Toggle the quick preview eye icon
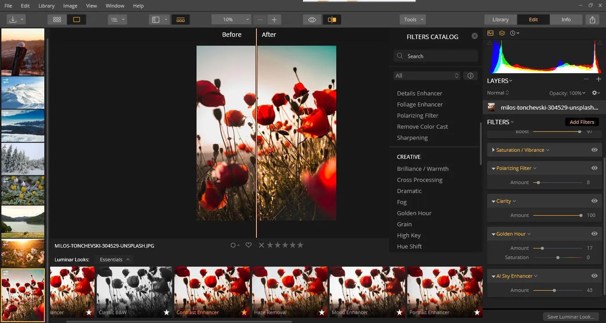 click(x=312, y=20)
